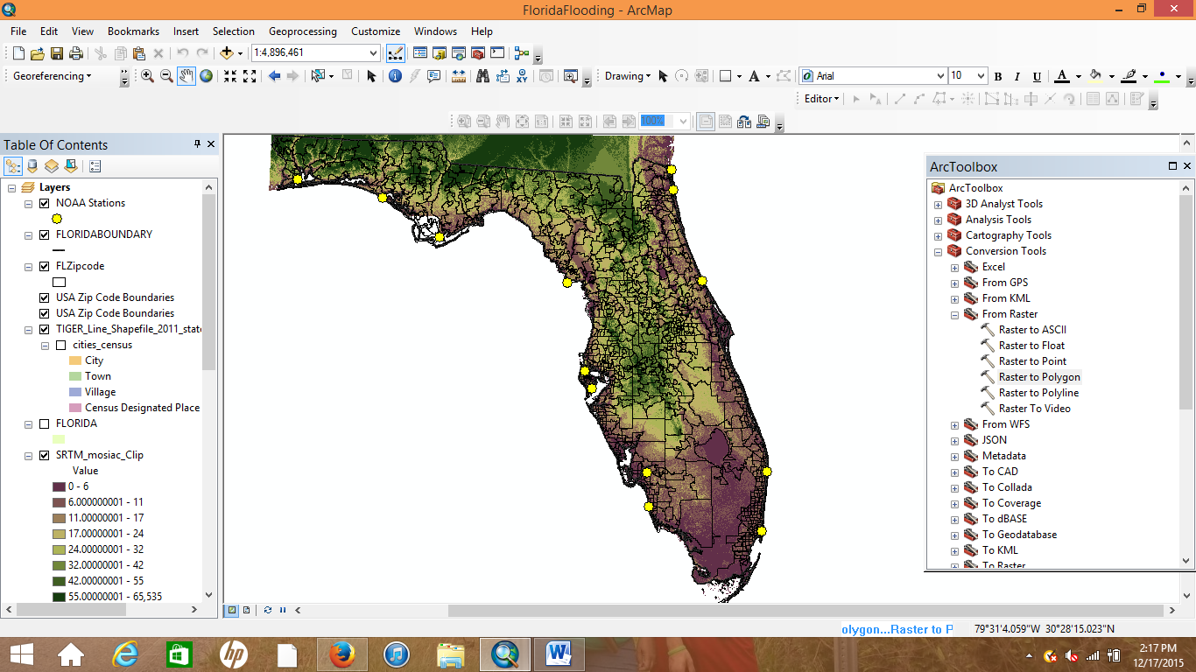
Task: Switch TOC to List By Selection
Action: point(71,165)
